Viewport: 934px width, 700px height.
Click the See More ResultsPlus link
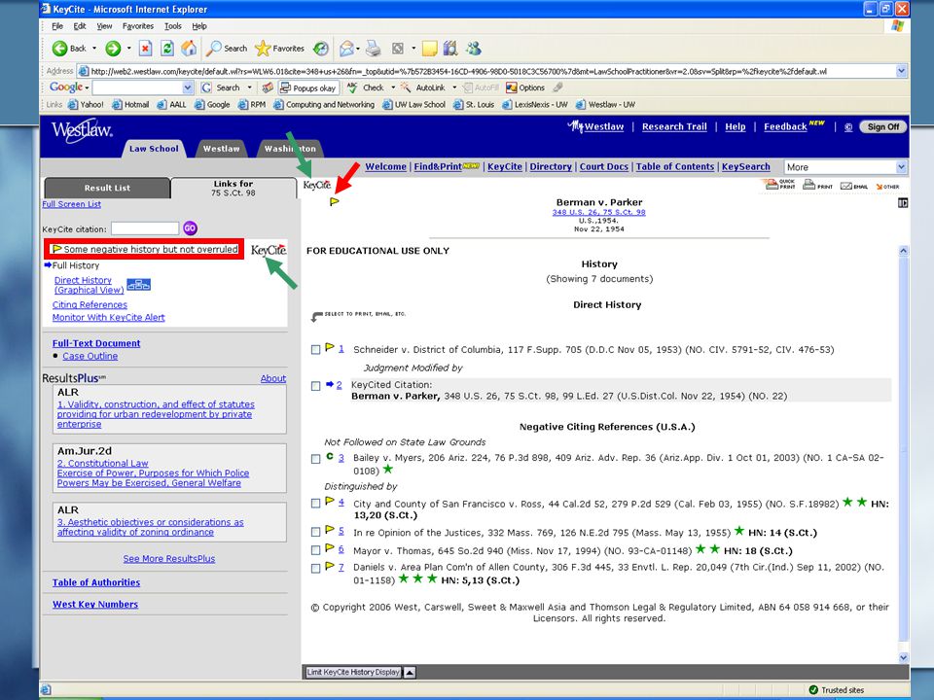(x=169, y=559)
